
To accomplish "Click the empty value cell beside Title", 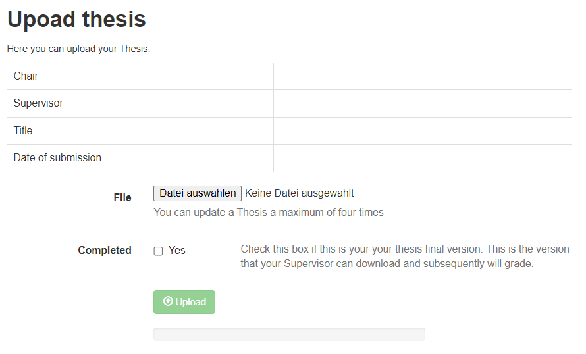I will (422, 131).
